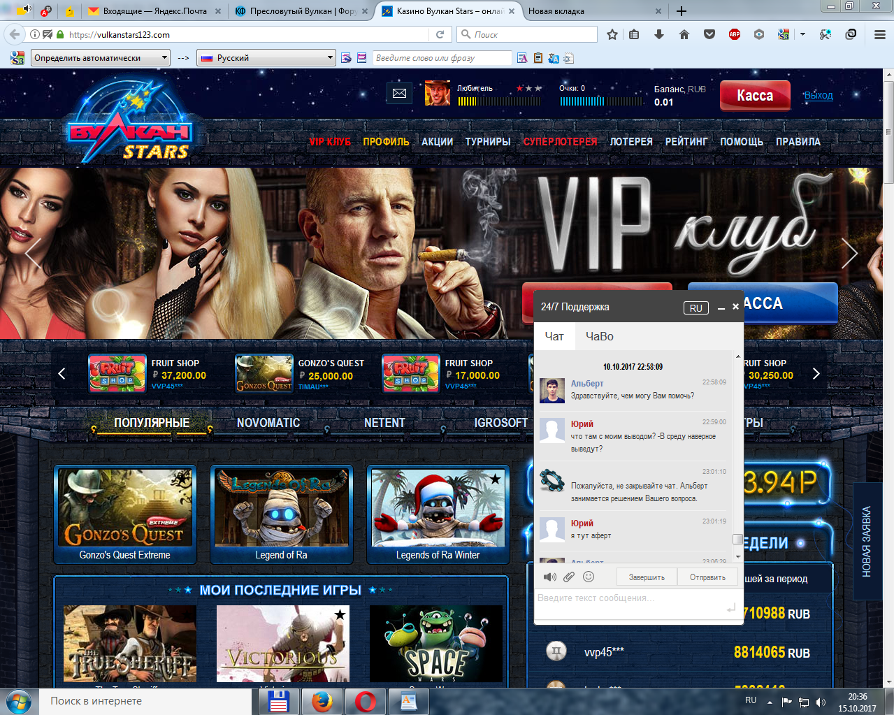The height and width of the screenshot is (715, 894).
Task: Show the next VIP banner slide
Action: coord(849,253)
